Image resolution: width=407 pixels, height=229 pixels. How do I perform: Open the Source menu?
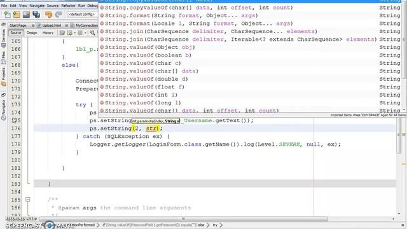(x=53, y=6)
